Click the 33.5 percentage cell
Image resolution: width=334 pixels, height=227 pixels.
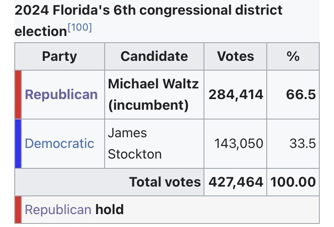(302, 143)
